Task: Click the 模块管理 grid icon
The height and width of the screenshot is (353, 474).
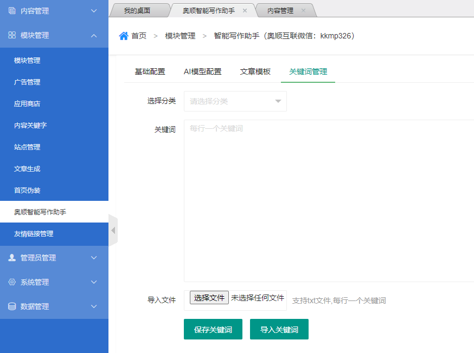Action: click(12, 35)
